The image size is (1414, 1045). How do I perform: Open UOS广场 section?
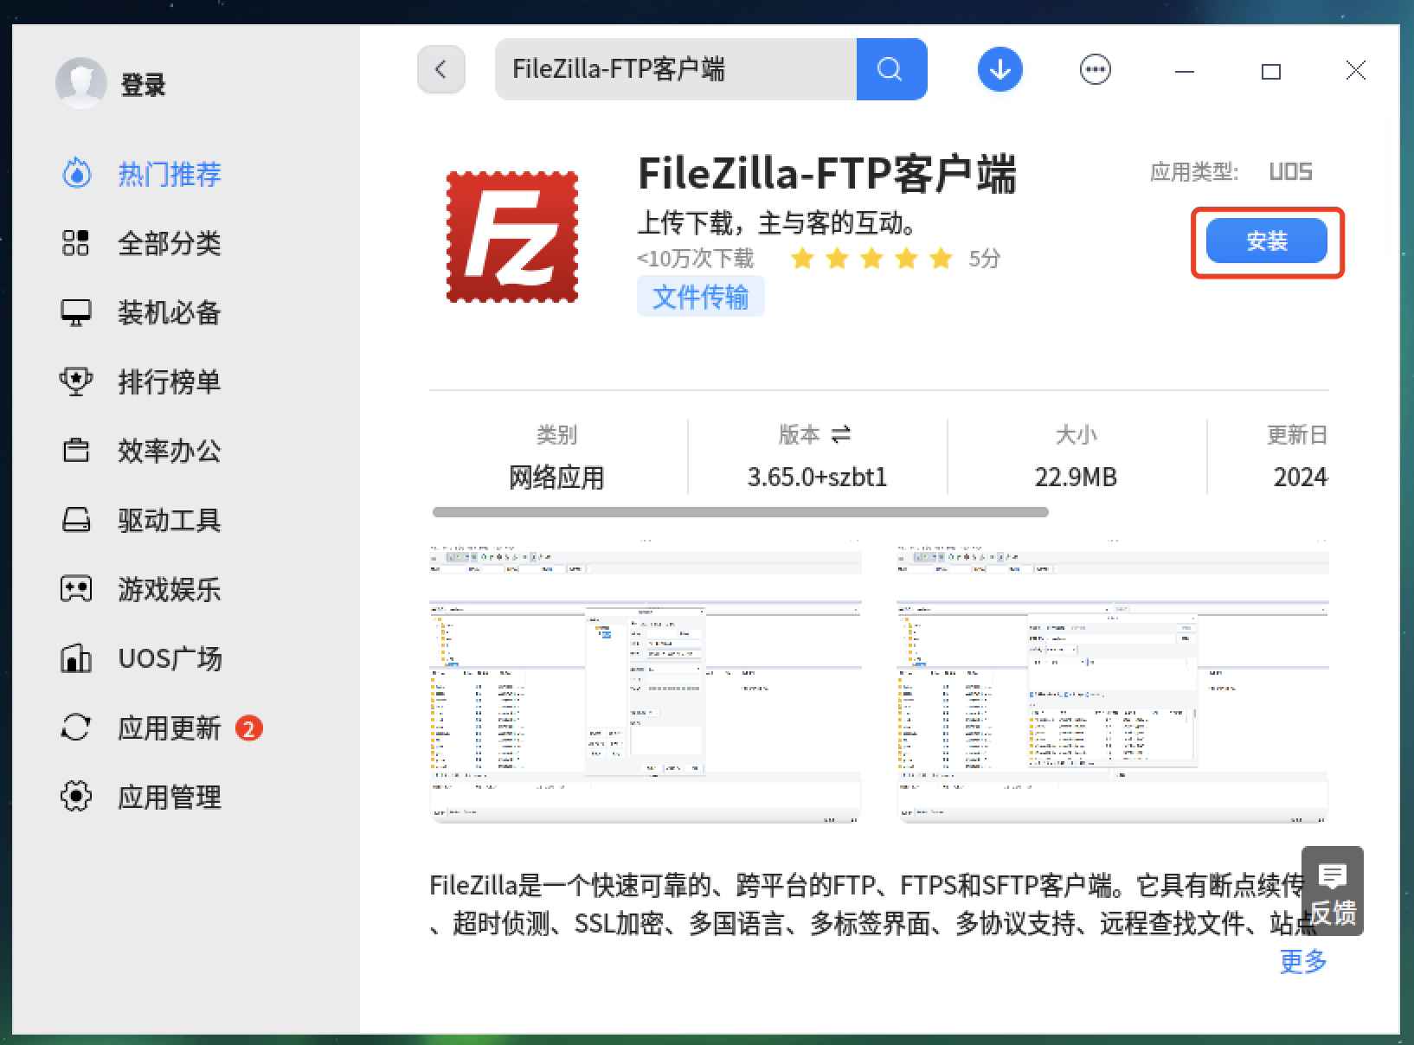click(170, 658)
